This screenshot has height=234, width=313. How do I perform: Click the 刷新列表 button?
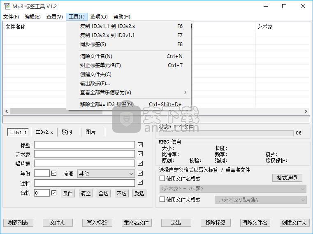(x=18, y=222)
